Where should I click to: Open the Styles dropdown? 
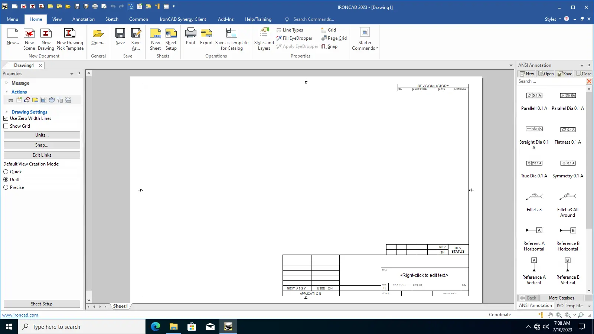(553, 19)
